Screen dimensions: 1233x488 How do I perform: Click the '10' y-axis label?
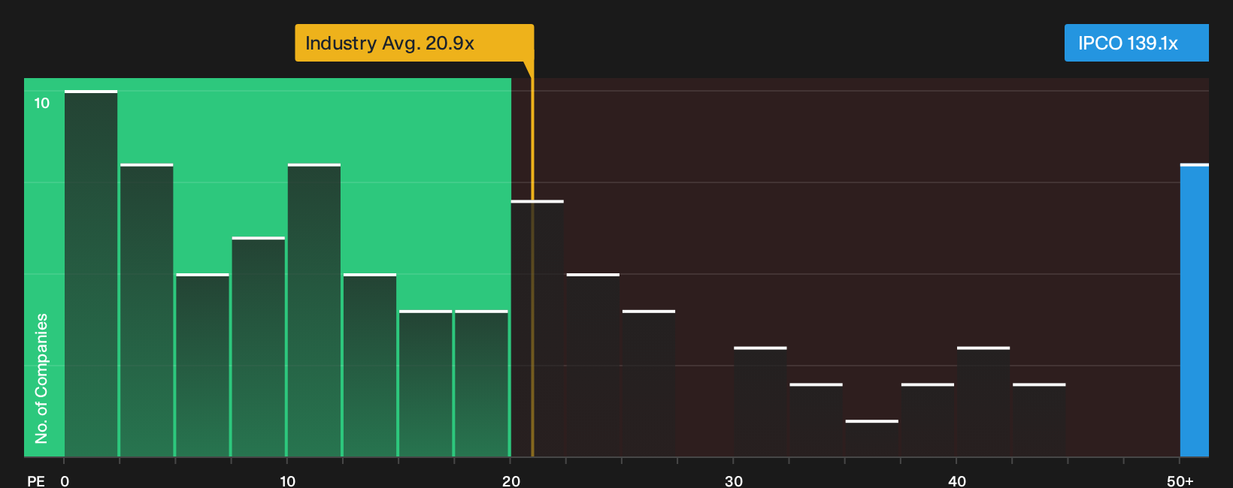click(x=41, y=103)
